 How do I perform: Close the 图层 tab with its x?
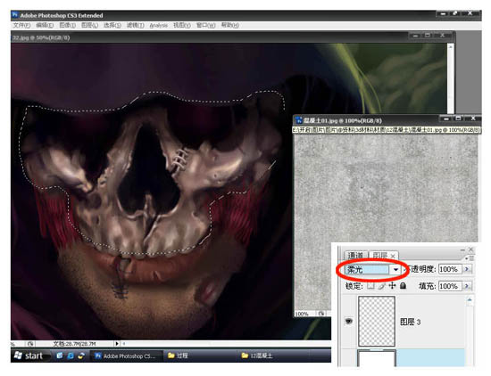[x=393, y=256]
